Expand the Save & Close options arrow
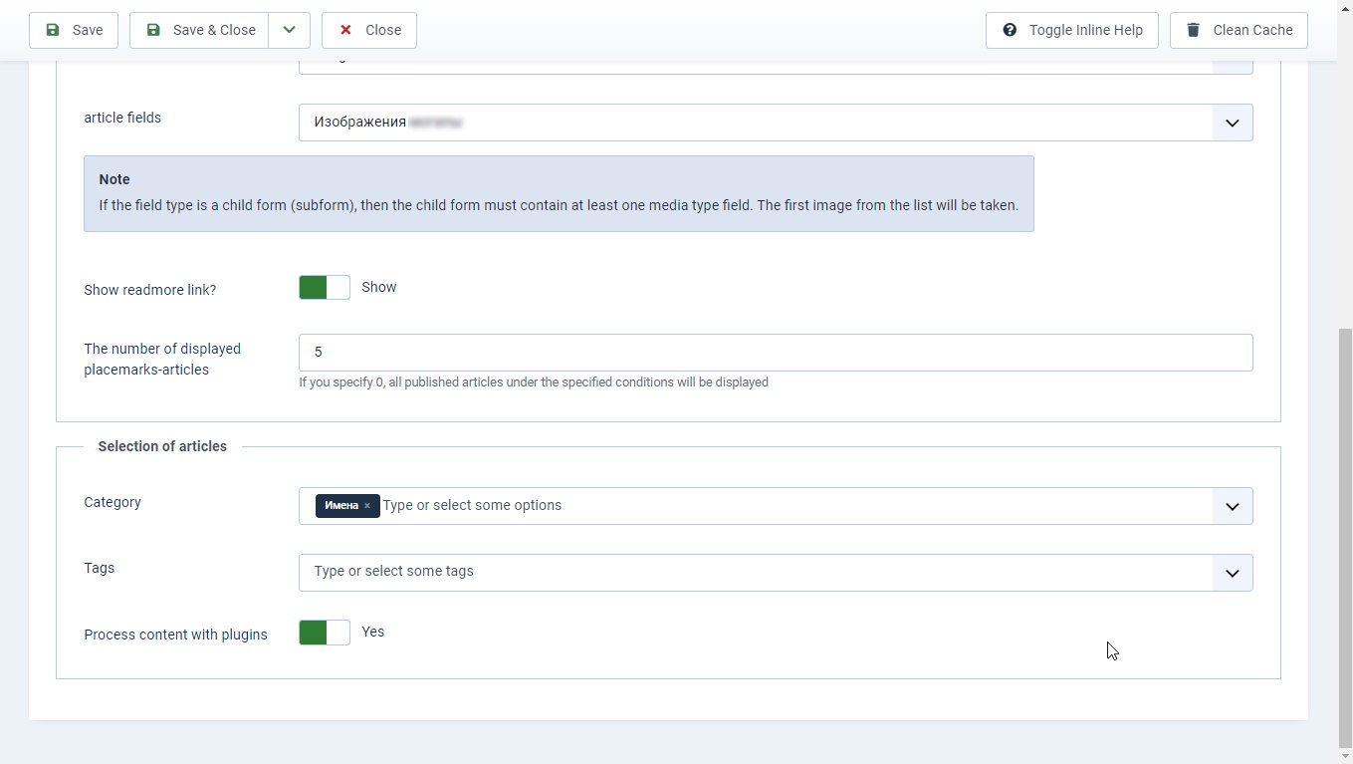Viewport: 1353px width, 764px height. 289,30
